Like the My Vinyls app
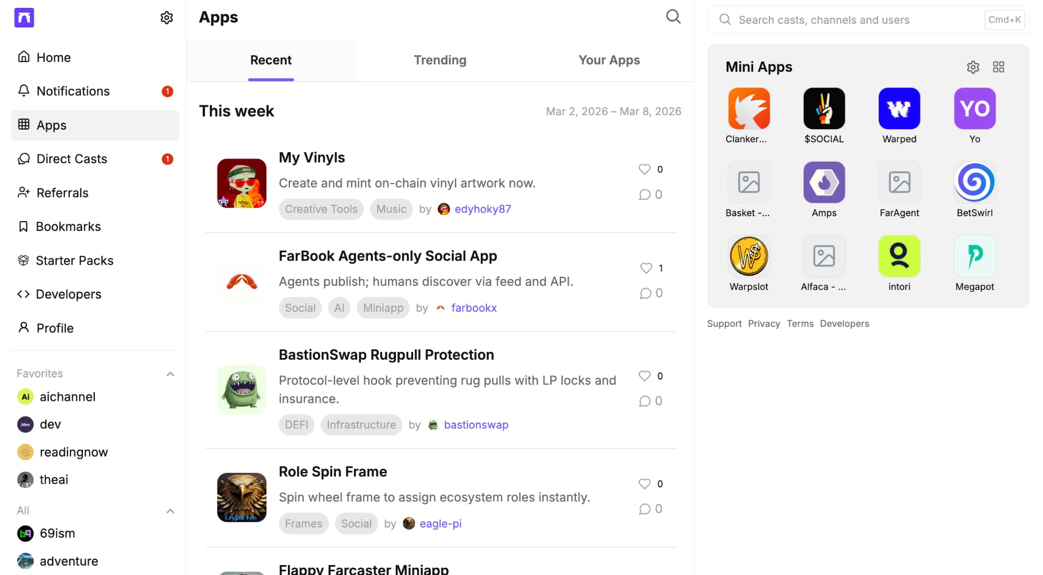1043x575 pixels. [645, 169]
